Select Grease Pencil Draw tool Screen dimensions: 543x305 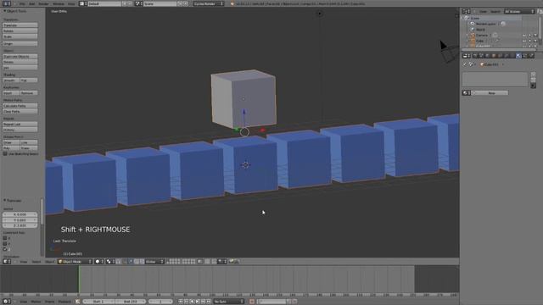click(11, 142)
